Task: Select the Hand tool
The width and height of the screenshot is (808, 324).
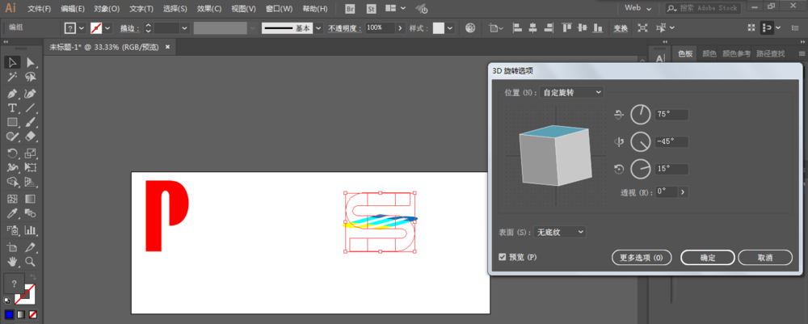Action: tap(12, 261)
